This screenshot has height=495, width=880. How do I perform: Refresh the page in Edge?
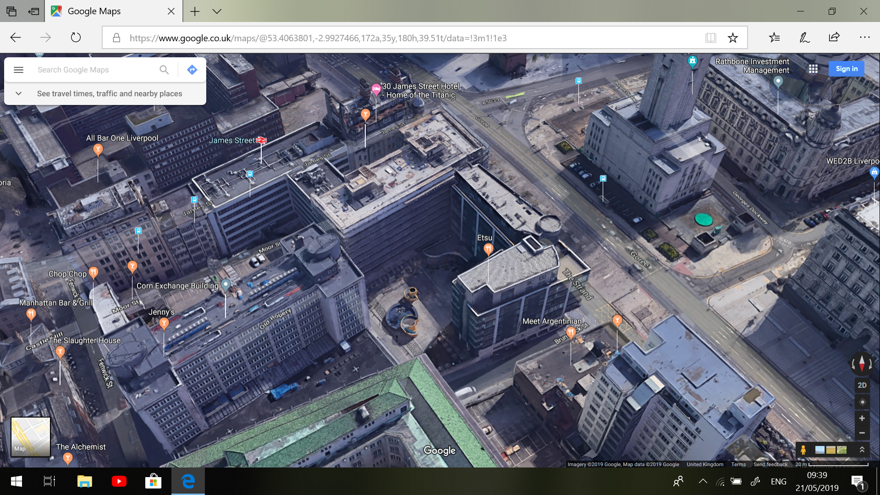coord(76,38)
